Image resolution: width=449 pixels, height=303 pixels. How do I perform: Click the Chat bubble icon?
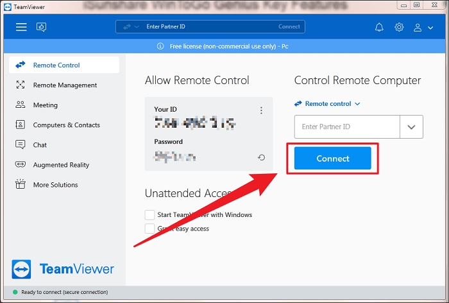point(20,144)
